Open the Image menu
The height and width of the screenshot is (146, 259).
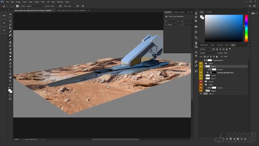pyautogui.click(x=18, y=2)
